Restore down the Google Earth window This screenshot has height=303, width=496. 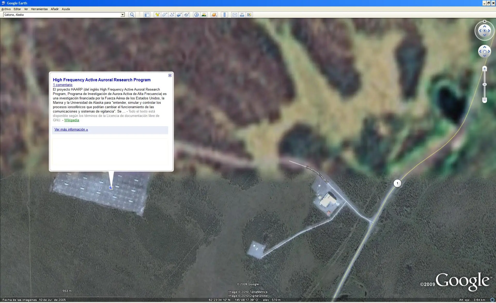tap(489, 3)
